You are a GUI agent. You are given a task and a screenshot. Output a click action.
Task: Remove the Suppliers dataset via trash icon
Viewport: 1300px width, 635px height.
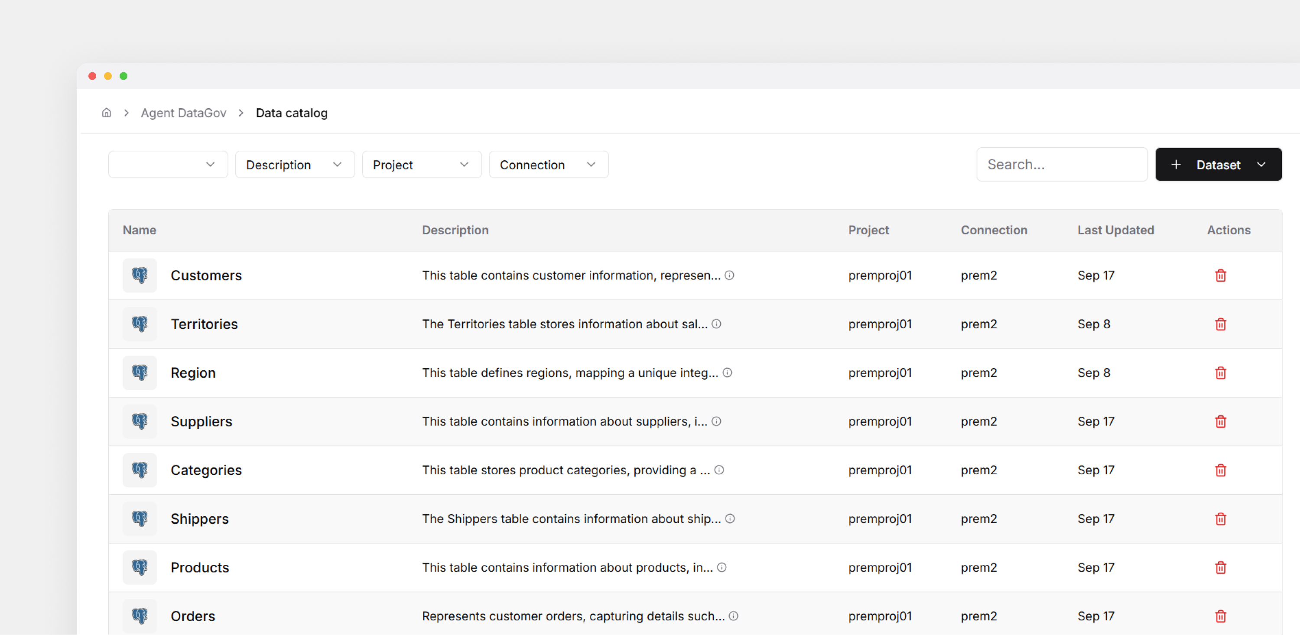tap(1220, 421)
